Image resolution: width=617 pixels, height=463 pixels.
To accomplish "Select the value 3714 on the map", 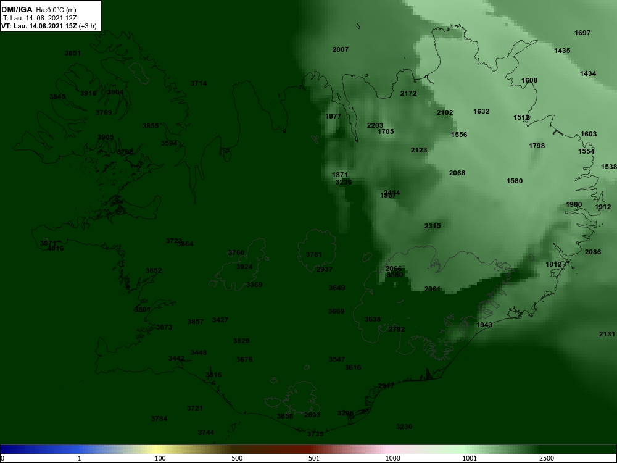I will point(199,83).
